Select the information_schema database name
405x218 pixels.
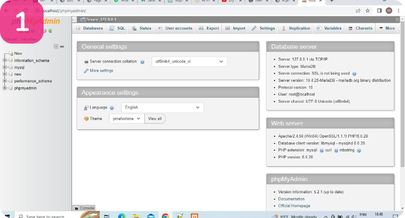click(31, 61)
